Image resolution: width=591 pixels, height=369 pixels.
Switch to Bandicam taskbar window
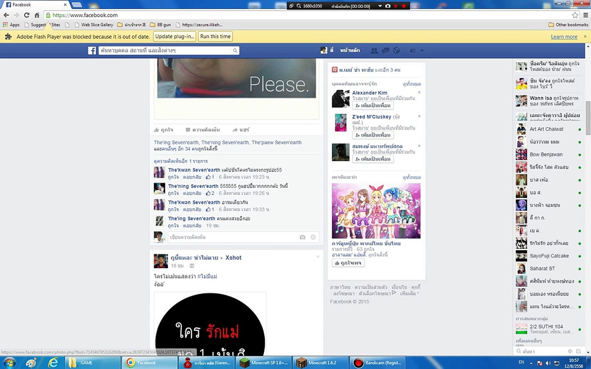click(x=378, y=363)
